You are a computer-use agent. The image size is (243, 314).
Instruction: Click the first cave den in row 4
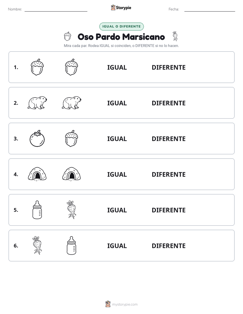point(37,174)
